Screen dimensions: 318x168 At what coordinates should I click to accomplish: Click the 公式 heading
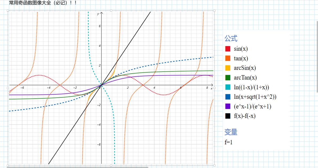[231, 38]
